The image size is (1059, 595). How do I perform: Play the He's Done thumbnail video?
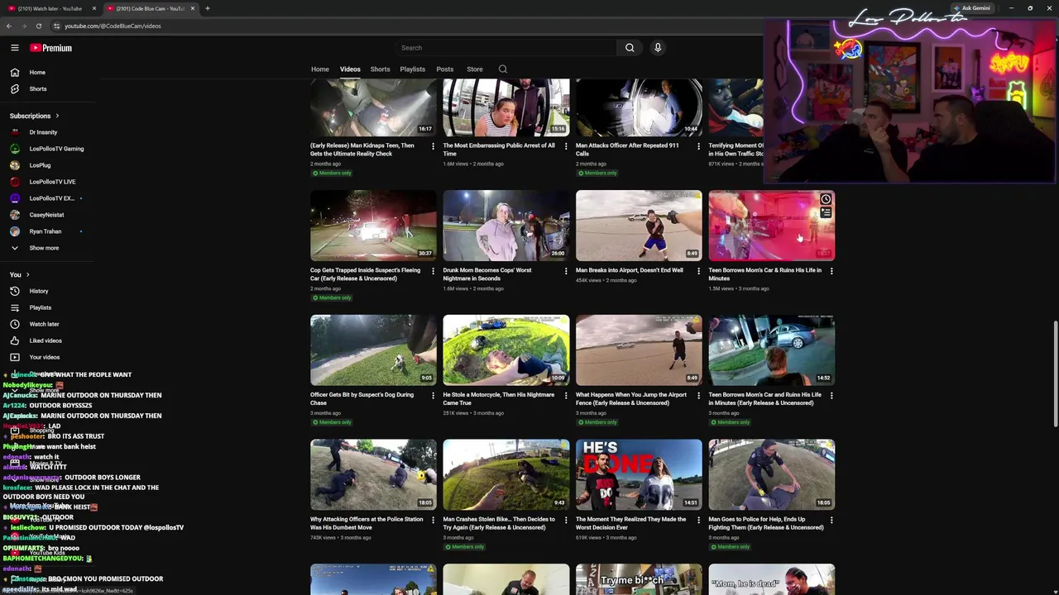click(x=639, y=474)
